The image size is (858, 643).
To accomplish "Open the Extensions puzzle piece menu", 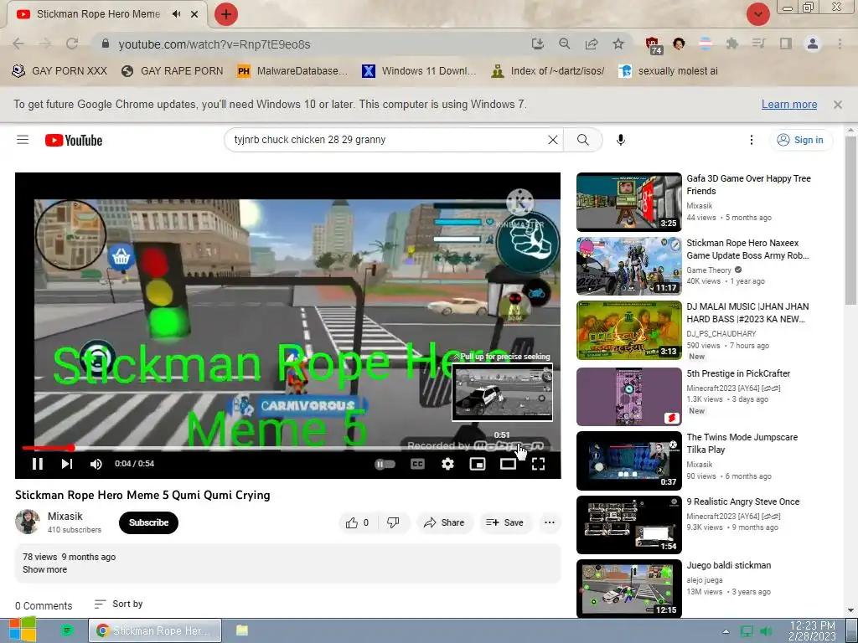I will [x=731, y=44].
